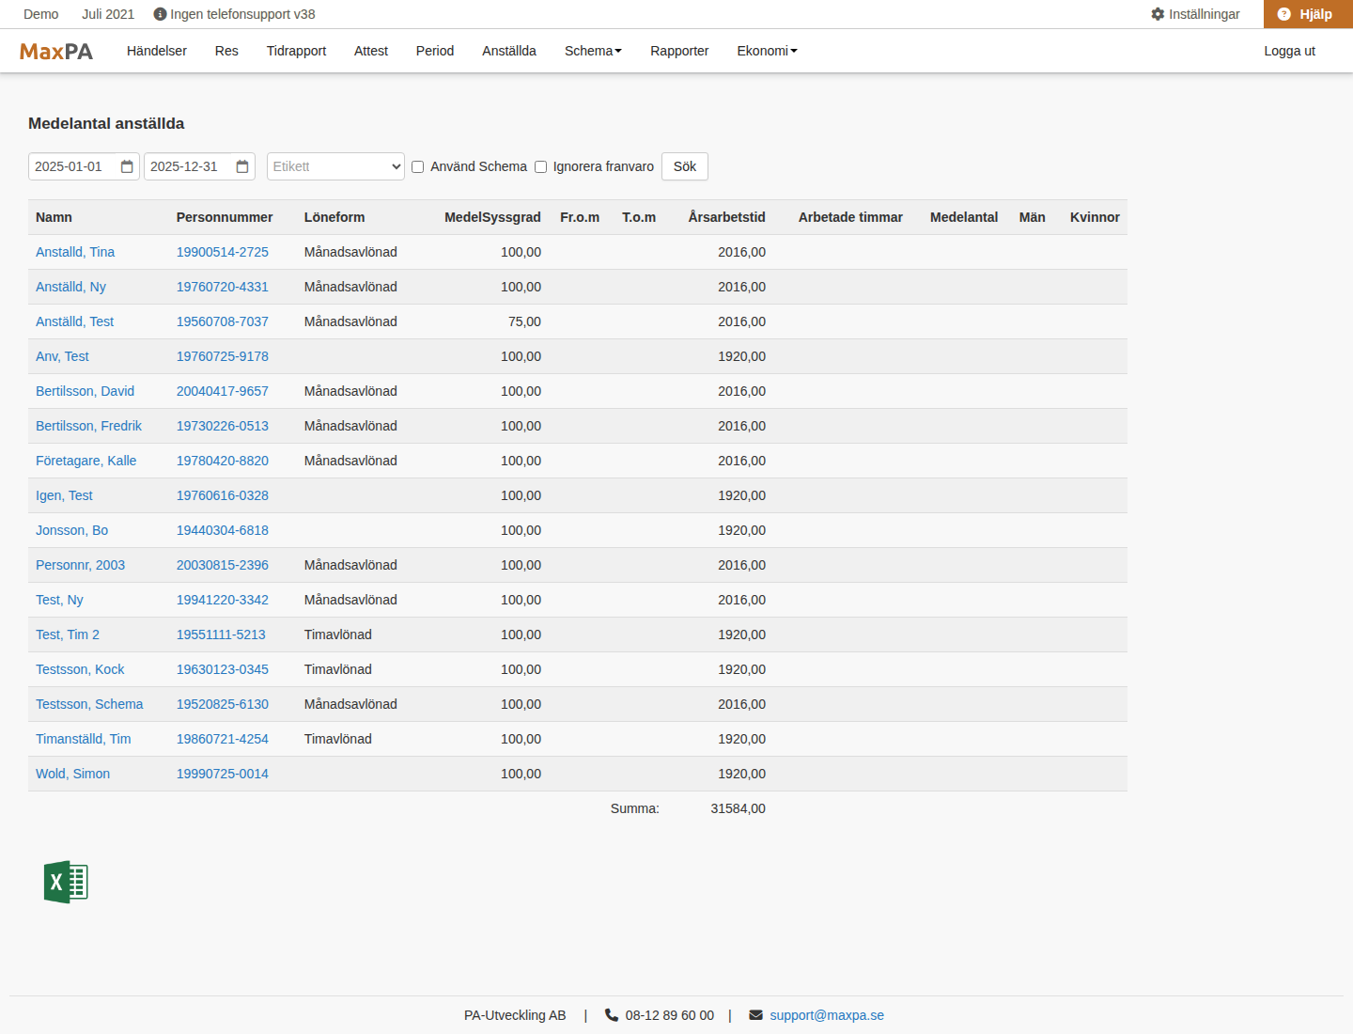
Task: Open employee Testsson, Schema
Action: point(89,704)
